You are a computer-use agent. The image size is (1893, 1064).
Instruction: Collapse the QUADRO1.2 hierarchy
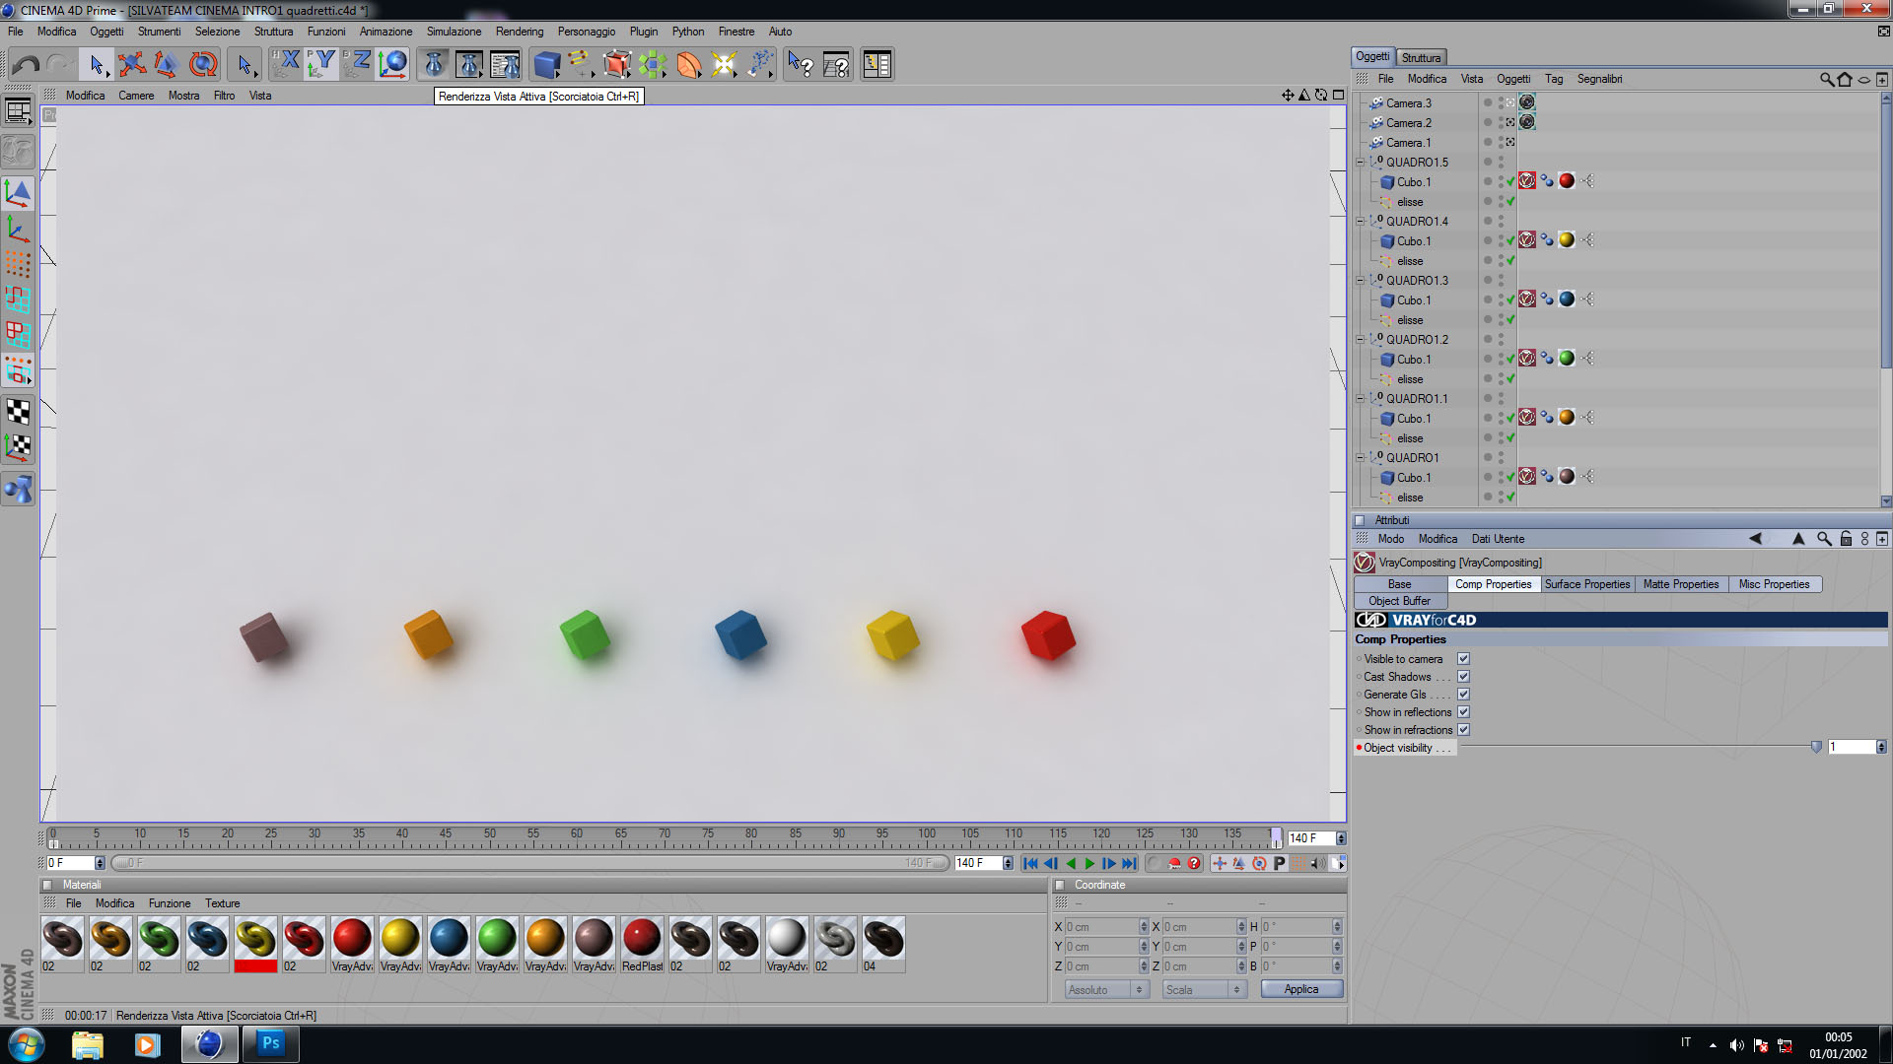(x=1361, y=340)
